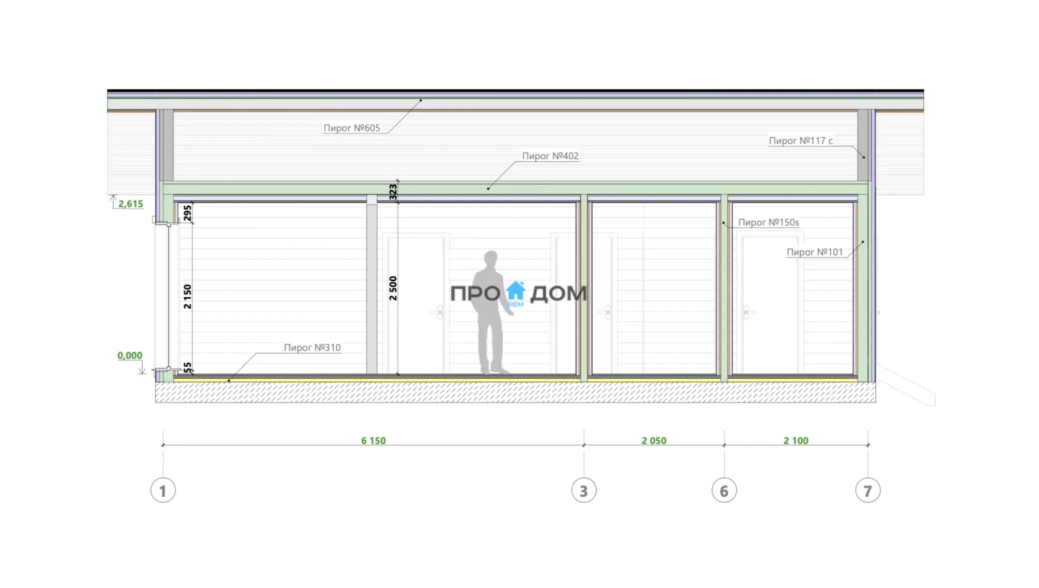The height and width of the screenshot is (588, 1039).
Task: Click the label Пирог №402
Action: [550, 156]
